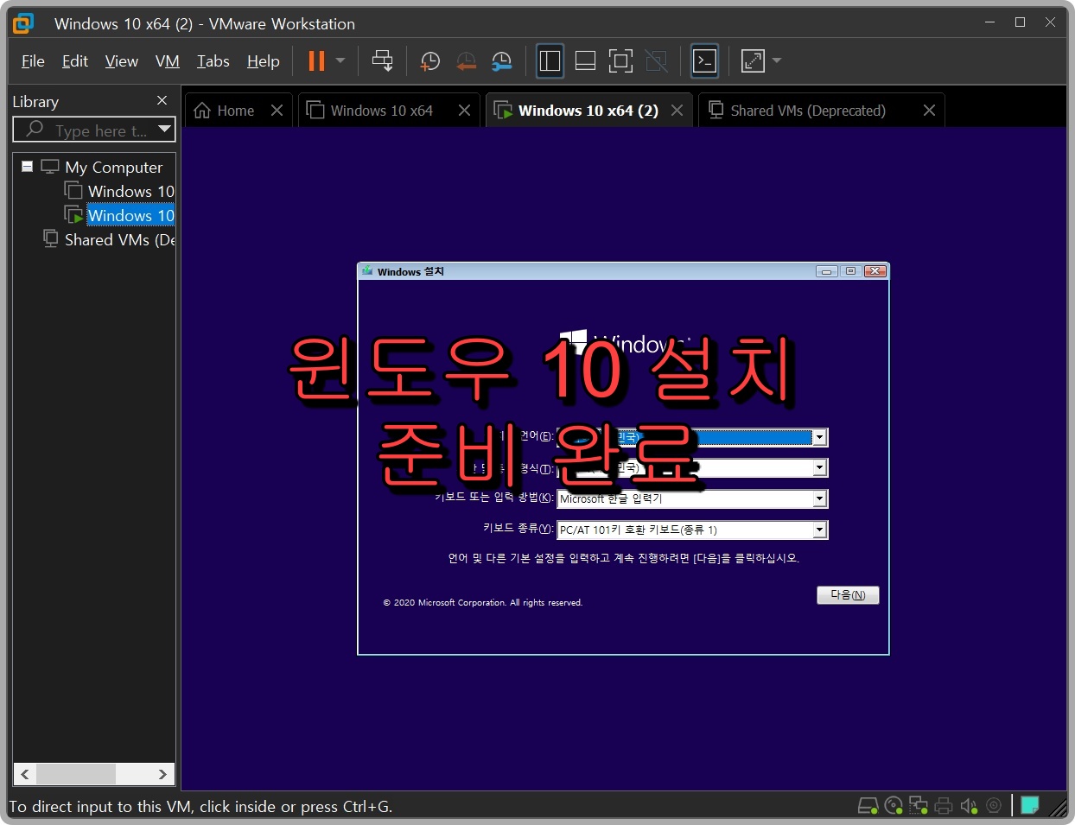Toggle the Library panel visibility
The height and width of the screenshot is (825, 1075).
pos(550,60)
